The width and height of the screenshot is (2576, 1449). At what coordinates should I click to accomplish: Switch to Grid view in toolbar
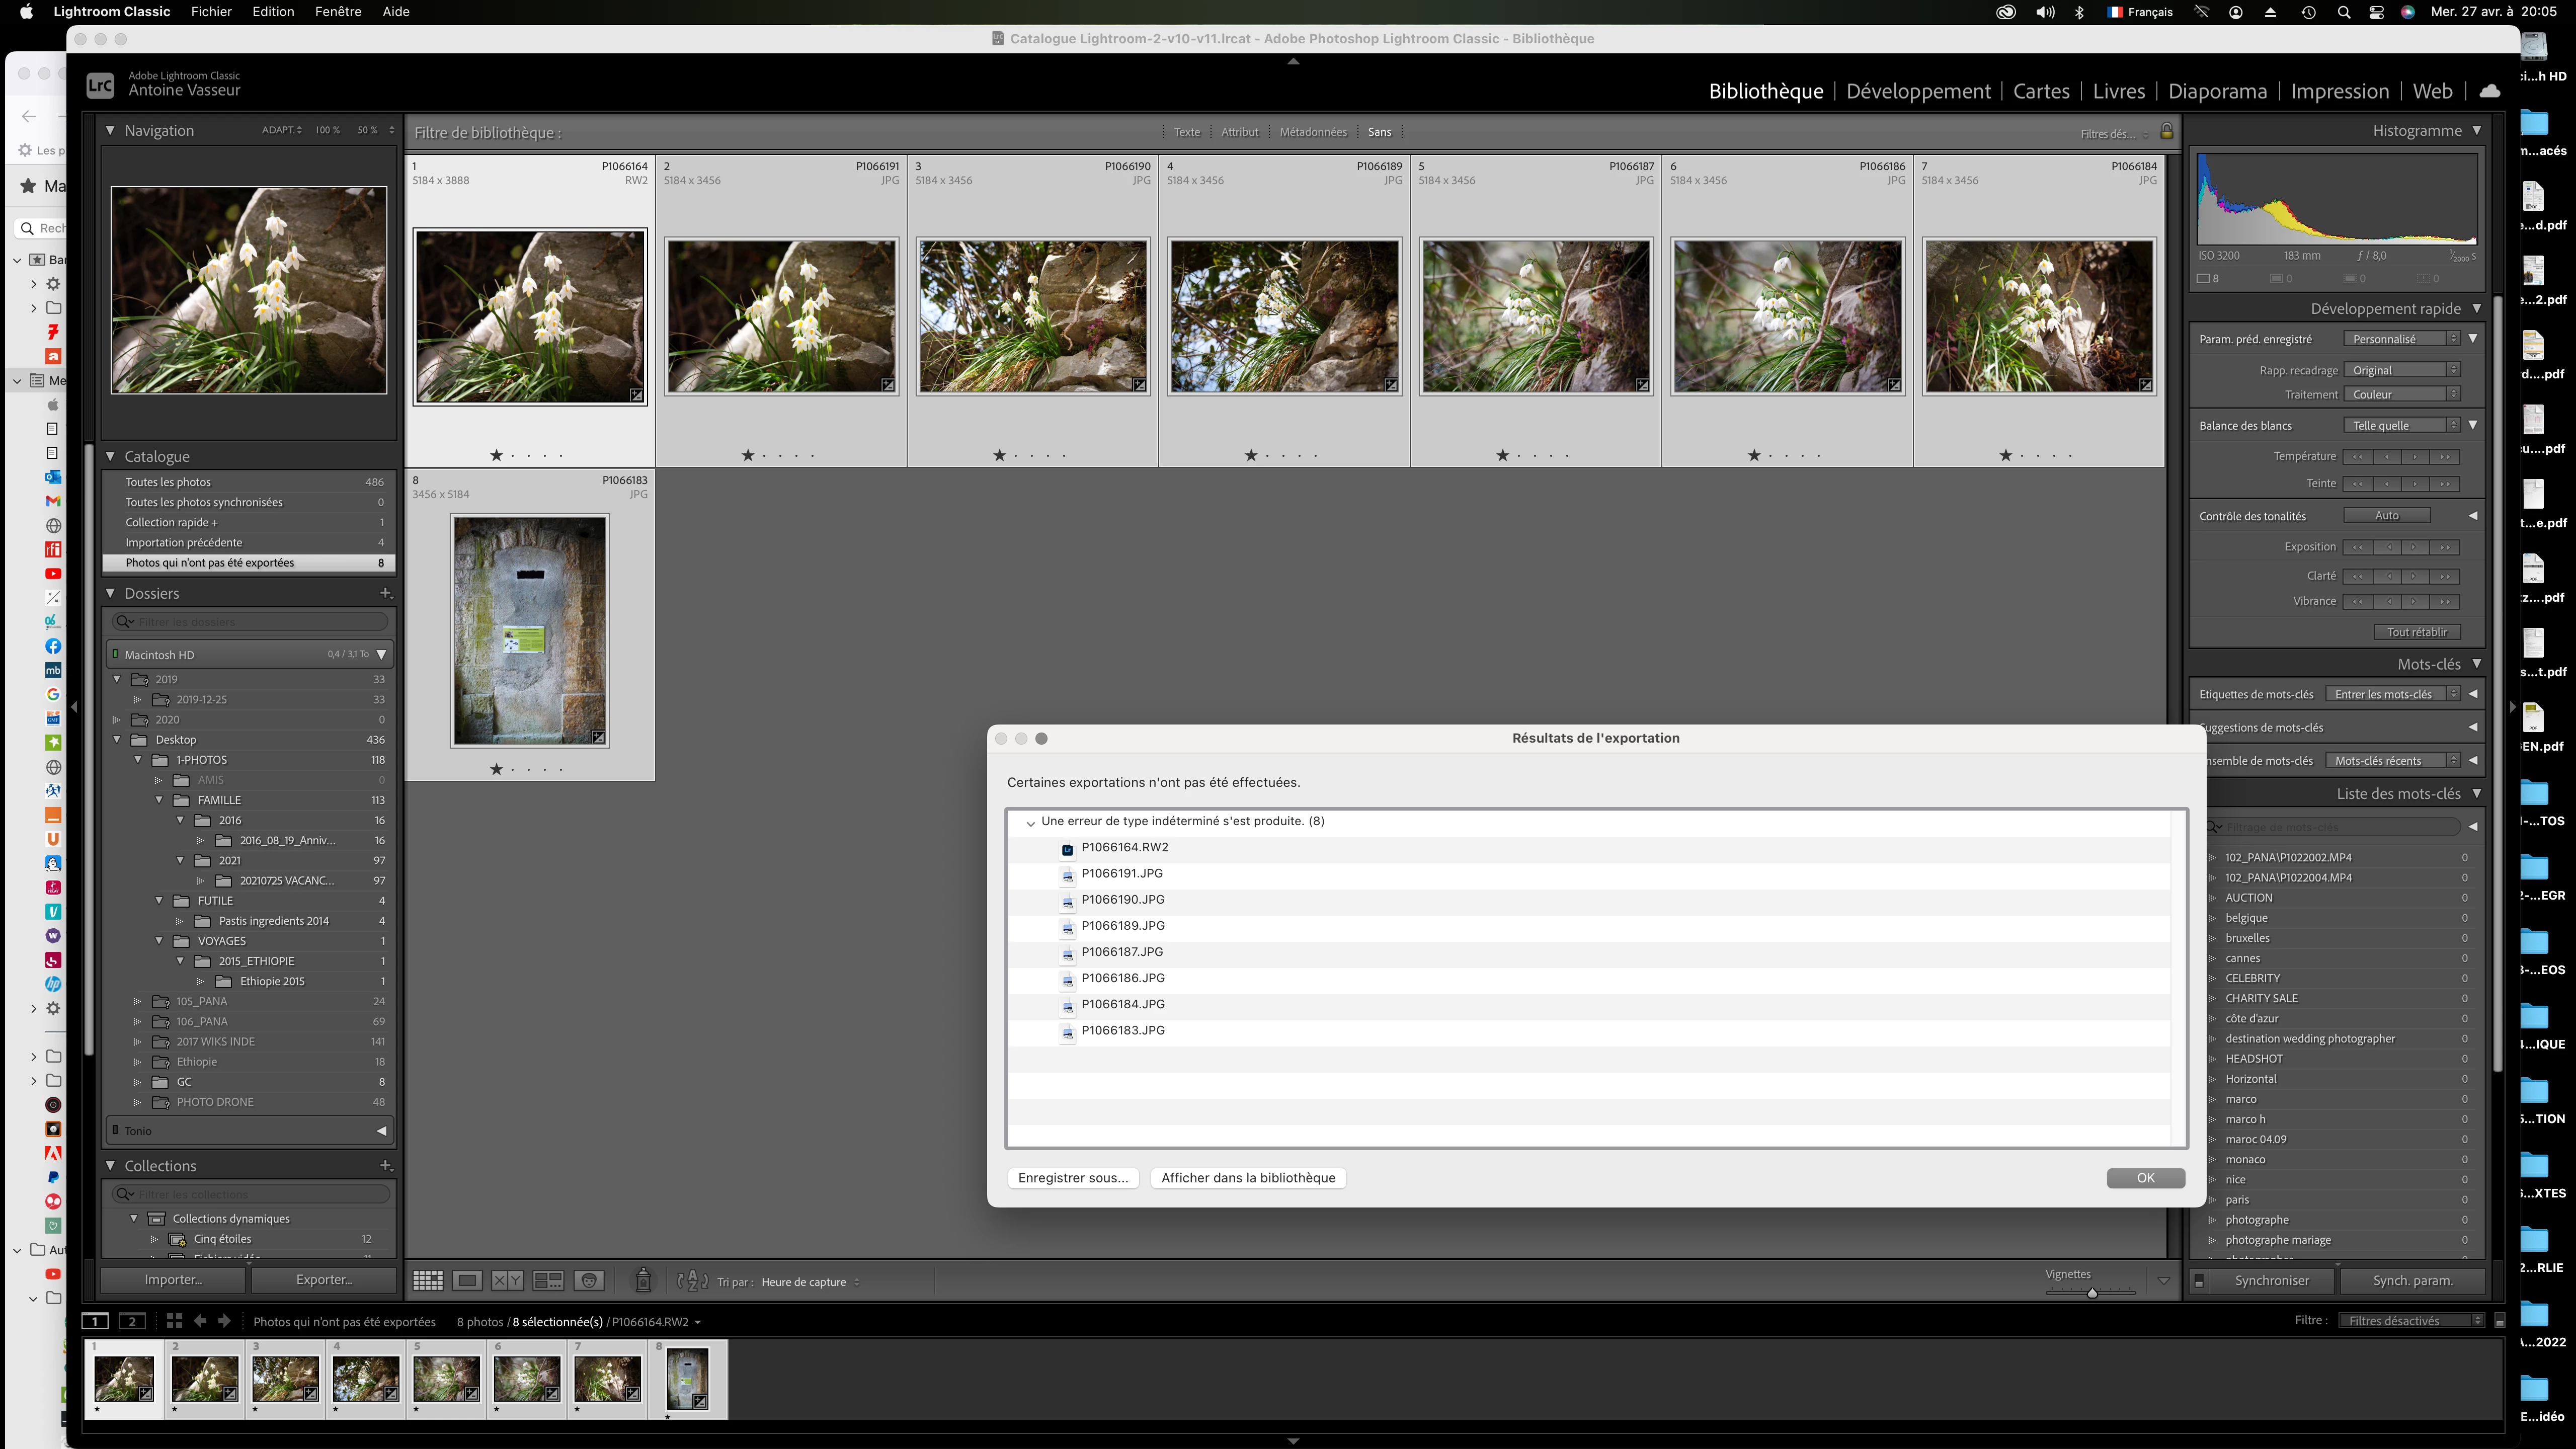[x=428, y=1280]
